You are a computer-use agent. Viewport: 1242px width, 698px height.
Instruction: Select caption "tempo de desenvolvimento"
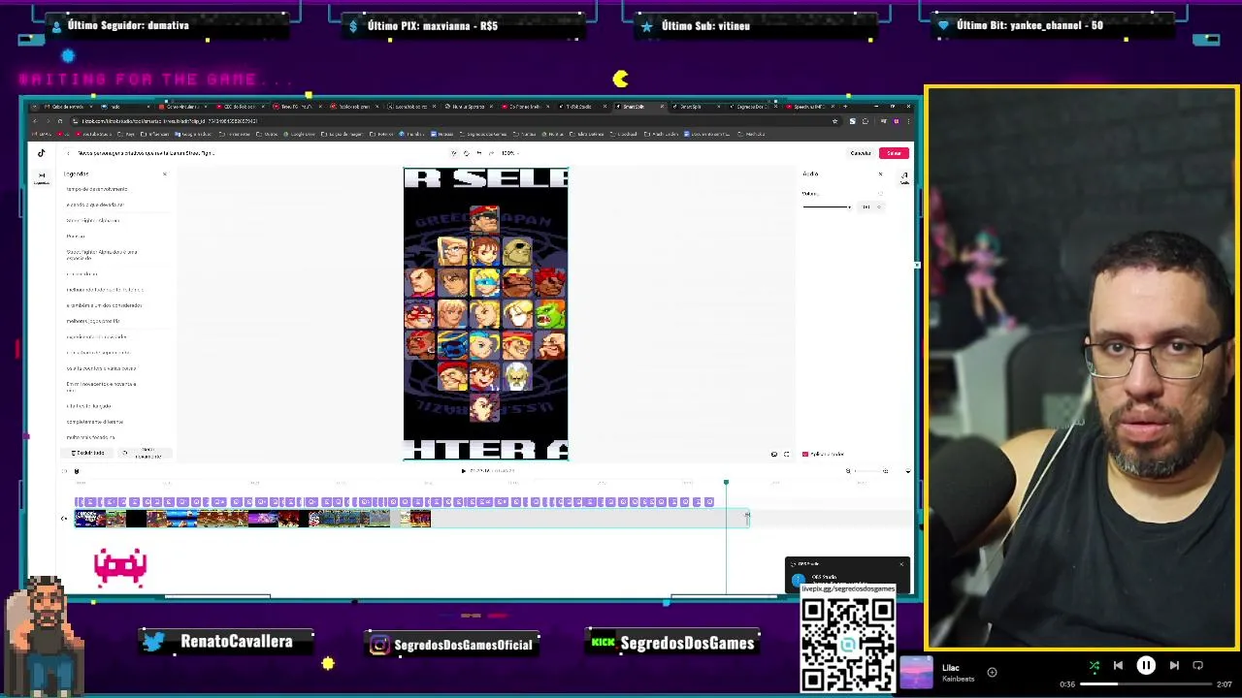click(x=97, y=189)
